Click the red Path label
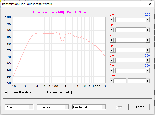Image resolution: width=155 pixels, height=115 pixels. [112, 76]
